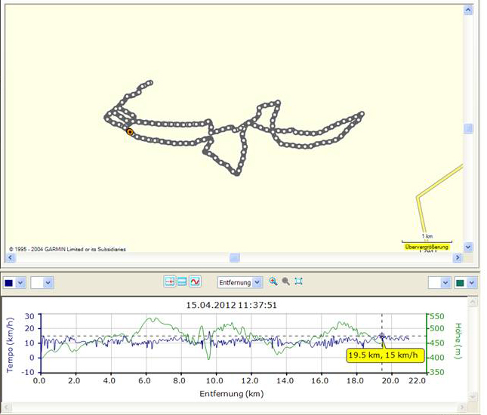
Task: Zoom out of the chart with the minus magnifier
Action: [285, 281]
